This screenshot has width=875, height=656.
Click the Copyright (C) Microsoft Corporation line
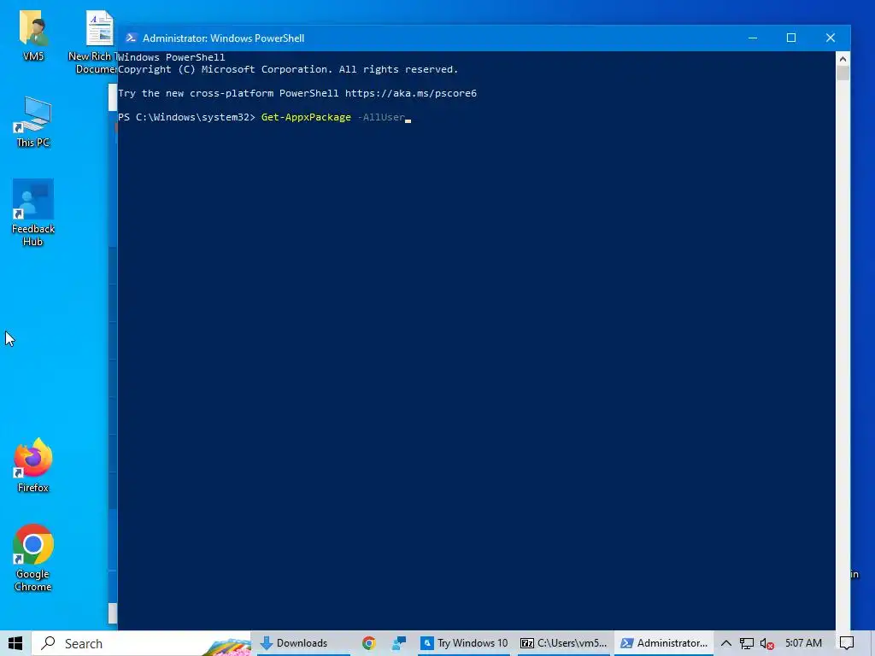click(x=288, y=69)
